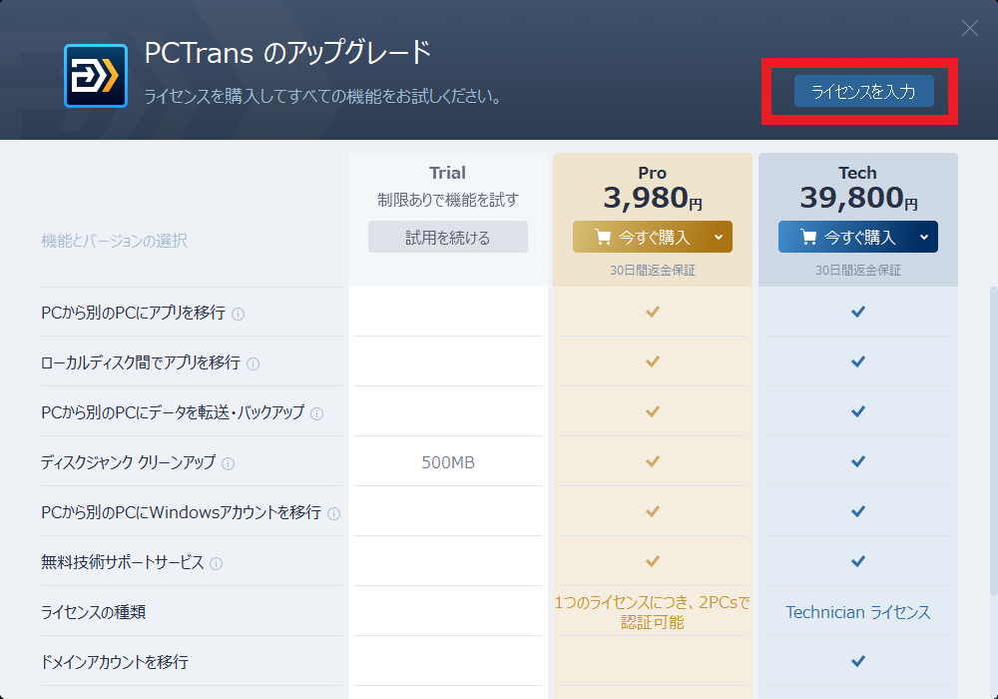Click the 500MB trial limit value
Image resolution: width=998 pixels, height=699 pixels.
point(448,462)
